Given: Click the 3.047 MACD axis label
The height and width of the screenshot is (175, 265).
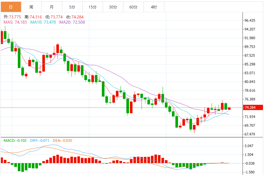Looking at the screenshot, I should coord(249,146).
